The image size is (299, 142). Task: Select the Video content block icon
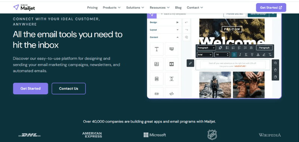(x=172, y=64)
